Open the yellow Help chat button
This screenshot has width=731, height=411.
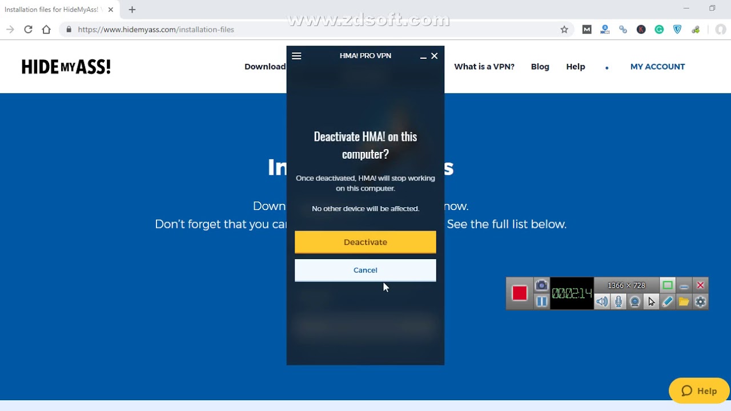point(699,391)
